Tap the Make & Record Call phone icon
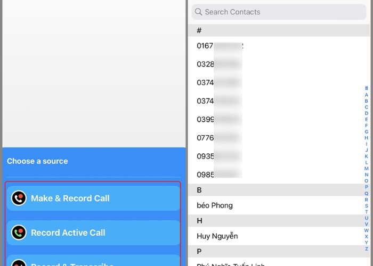The image size is (373, 266). click(19, 198)
